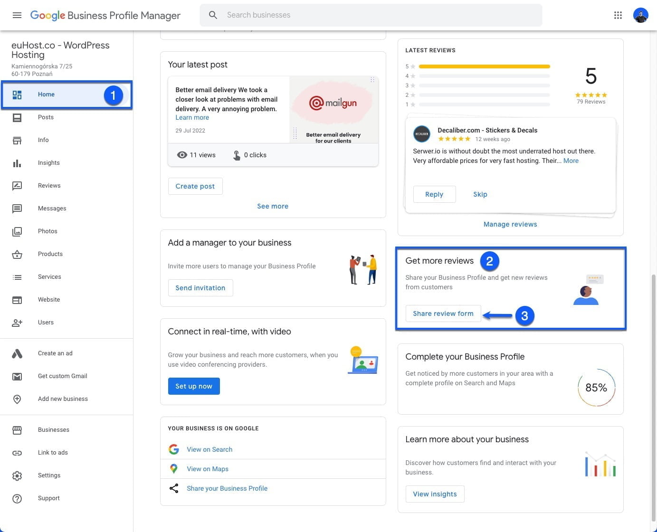
Task: Skip the Decaliber review
Action: [x=480, y=194]
